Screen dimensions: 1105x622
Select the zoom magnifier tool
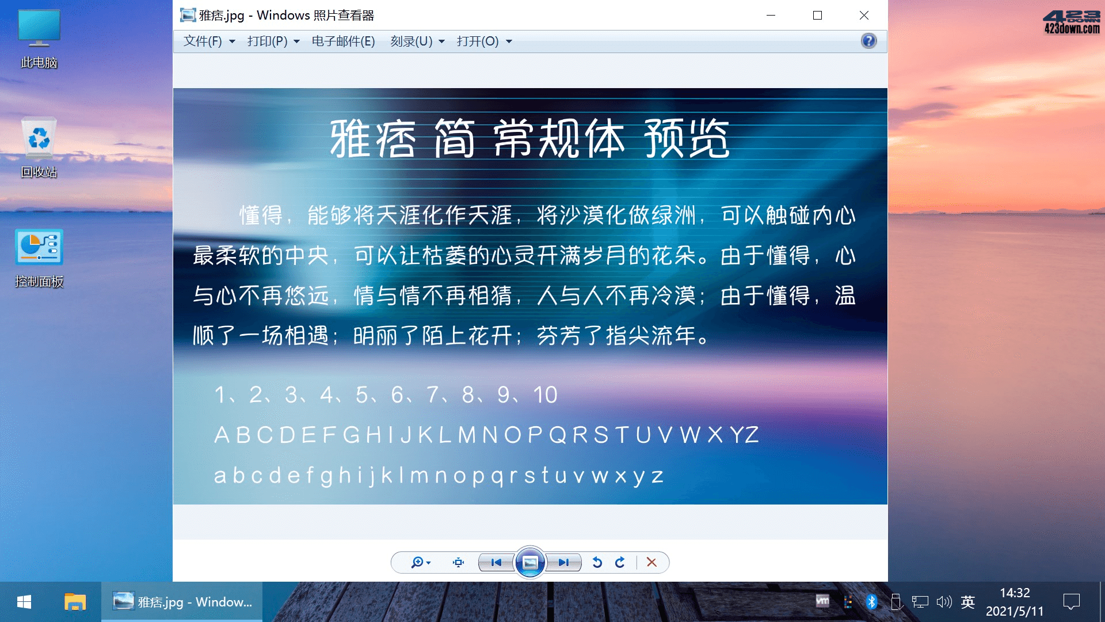pyautogui.click(x=417, y=563)
